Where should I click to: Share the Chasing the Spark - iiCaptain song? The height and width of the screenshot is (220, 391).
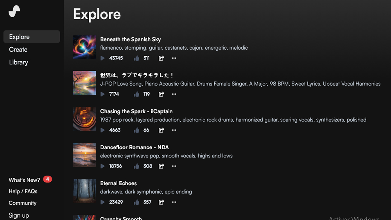(x=161, y=130)
